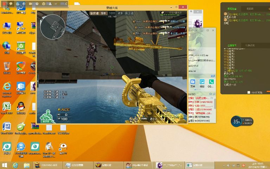Click the search magnifier in QQ chat list
Screen dimensions: 270x169
[x=214, y=94]
